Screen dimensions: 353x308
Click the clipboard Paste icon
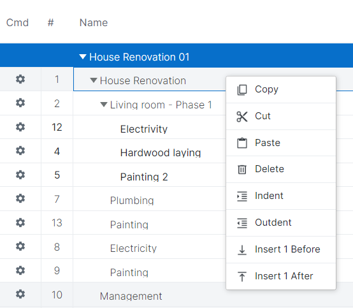[x=242, y=143]
